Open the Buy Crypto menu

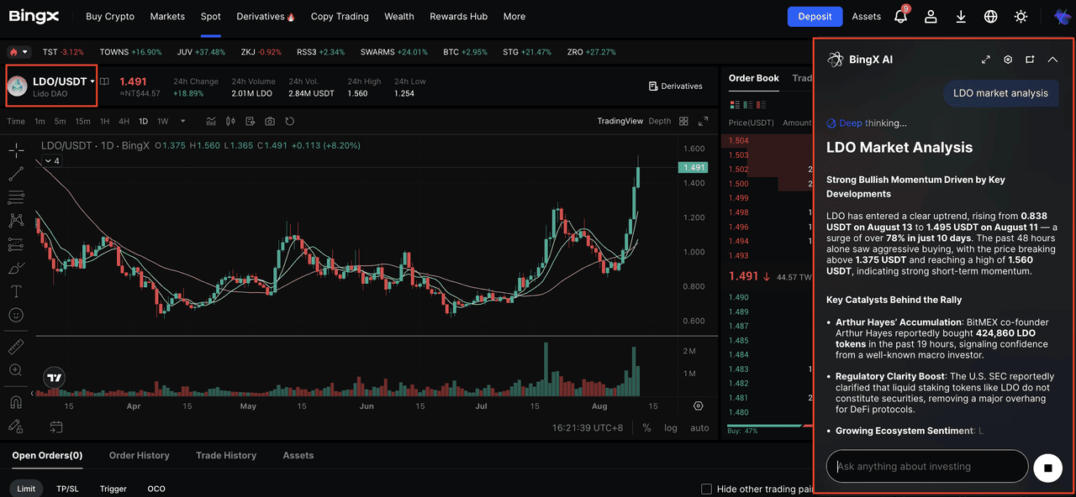(x=109, y=16)
